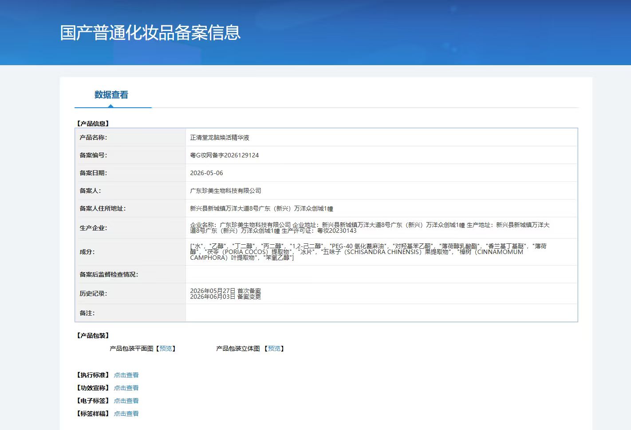Preview the 产品包装平面图 image

(x=166, y=348)
